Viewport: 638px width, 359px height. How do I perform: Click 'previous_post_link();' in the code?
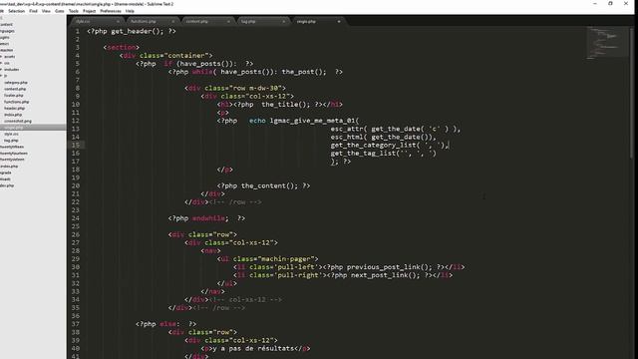pyautogui.click(x=390, y=267)
